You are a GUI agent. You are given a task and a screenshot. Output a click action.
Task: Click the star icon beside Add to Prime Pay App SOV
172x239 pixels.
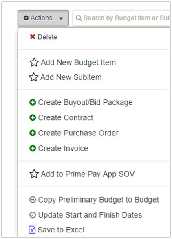tap(34, 174)
